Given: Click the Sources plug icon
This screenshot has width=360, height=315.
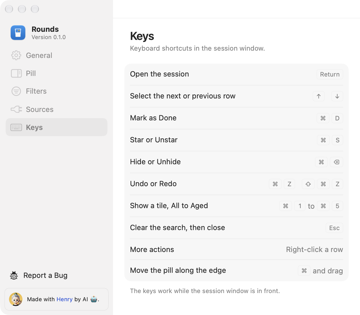Looking at the screenshot, I should coord(16,109).
